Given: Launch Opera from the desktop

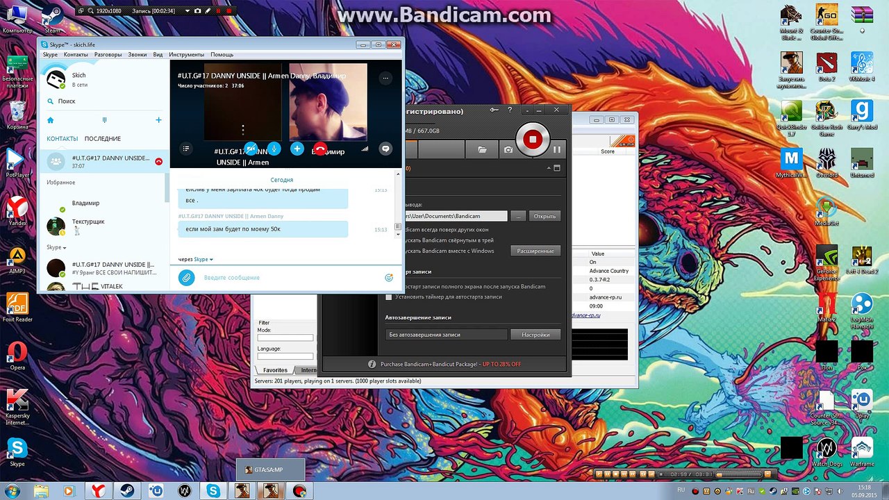Looking at the screenshot, I should tap(17, 357).
